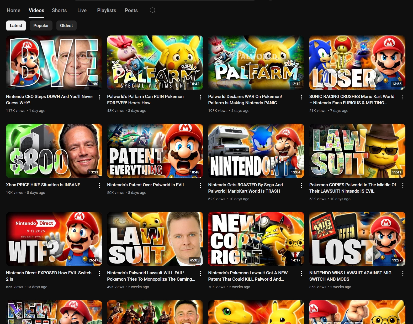The image size is (413, 324).
Task: Click '62K views • 10 days ago' text
Action: pyautogui.click(x=229, y=199)
